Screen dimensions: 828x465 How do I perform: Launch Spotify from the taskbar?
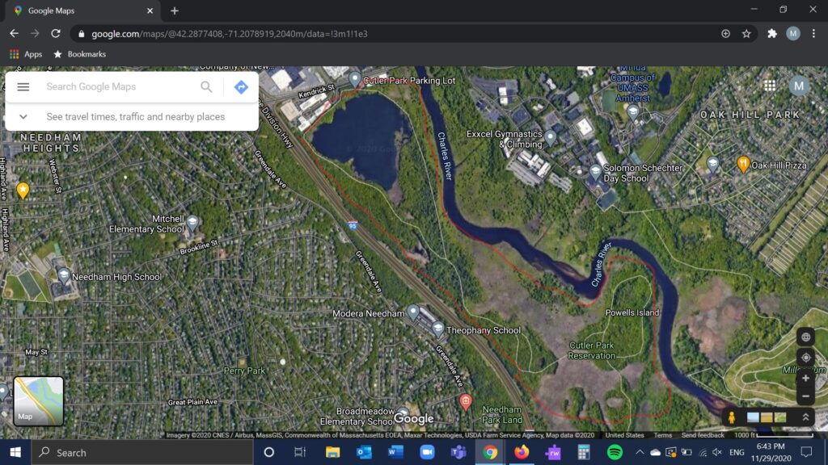click(614, 452)
